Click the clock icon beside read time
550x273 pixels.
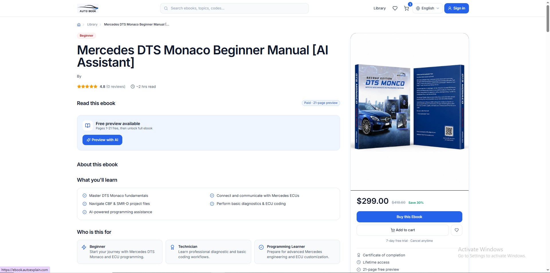tap(133, 86)
